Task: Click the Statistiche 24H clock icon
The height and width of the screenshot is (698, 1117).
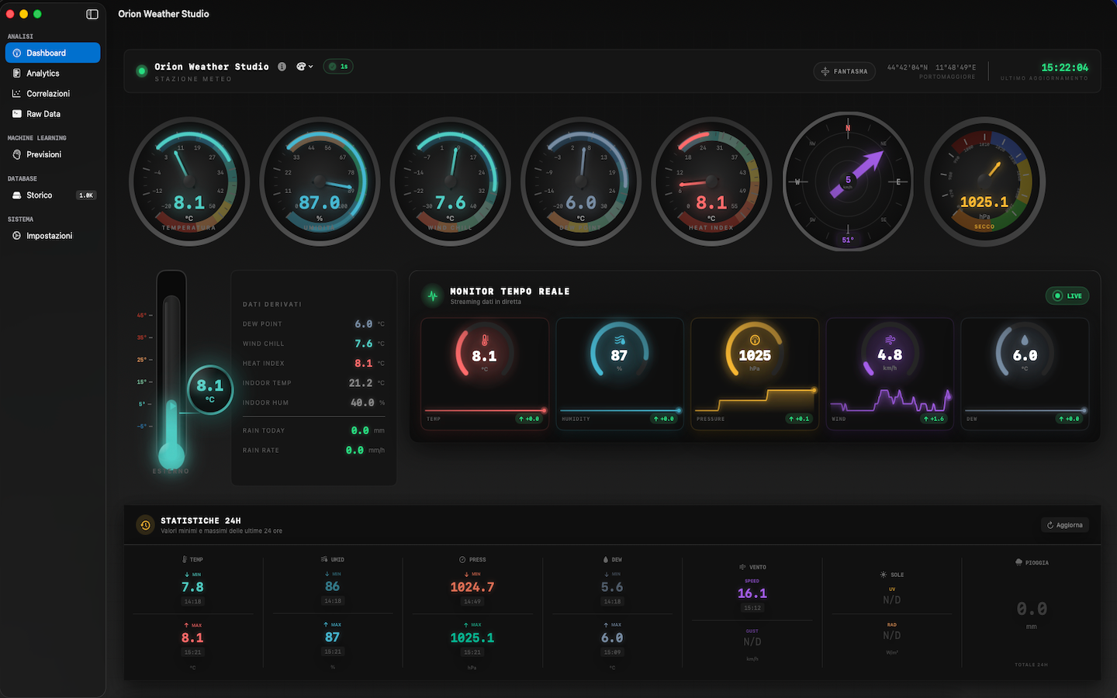Action: click(145, 525)
